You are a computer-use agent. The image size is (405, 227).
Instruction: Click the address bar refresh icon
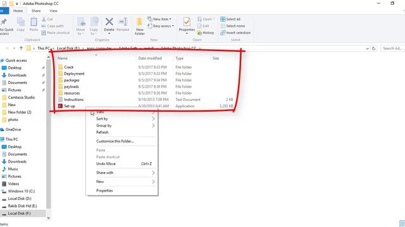click(373, 49)
